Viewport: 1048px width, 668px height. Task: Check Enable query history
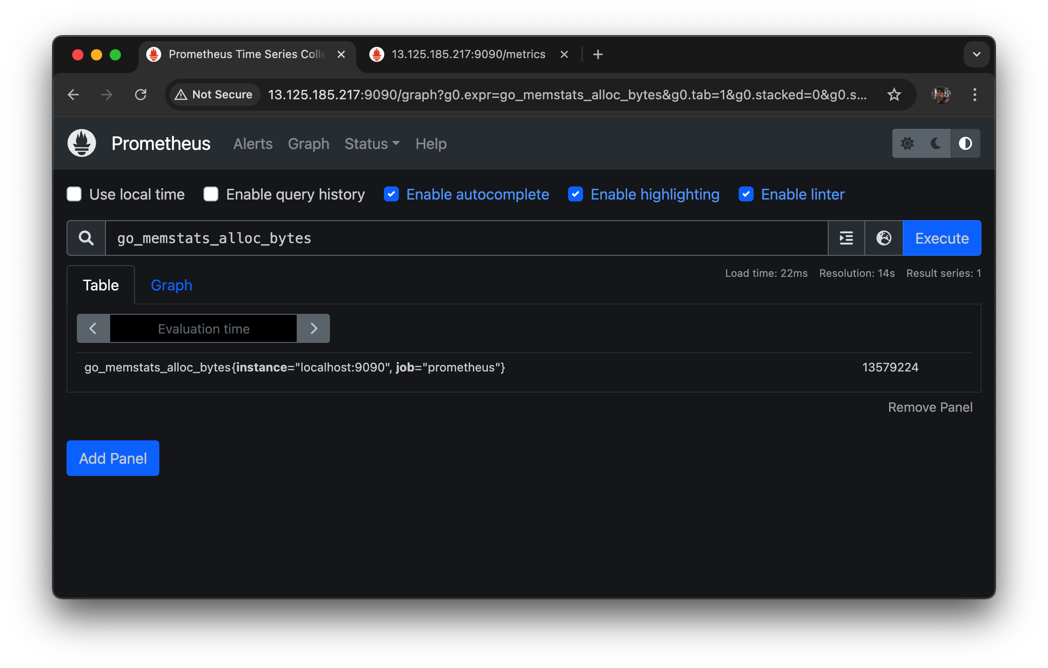pyautogui.click(x=211, y=194)
